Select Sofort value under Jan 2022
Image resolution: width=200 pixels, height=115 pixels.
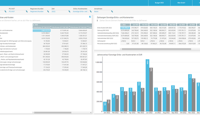135,41
